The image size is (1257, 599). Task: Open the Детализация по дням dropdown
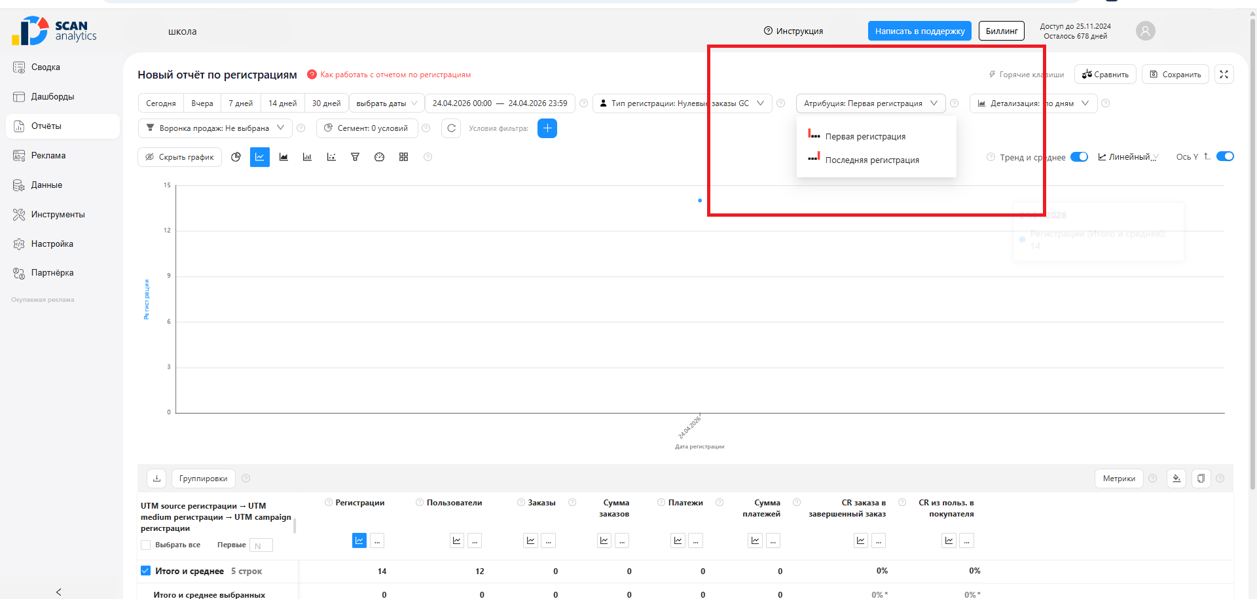1033,103
